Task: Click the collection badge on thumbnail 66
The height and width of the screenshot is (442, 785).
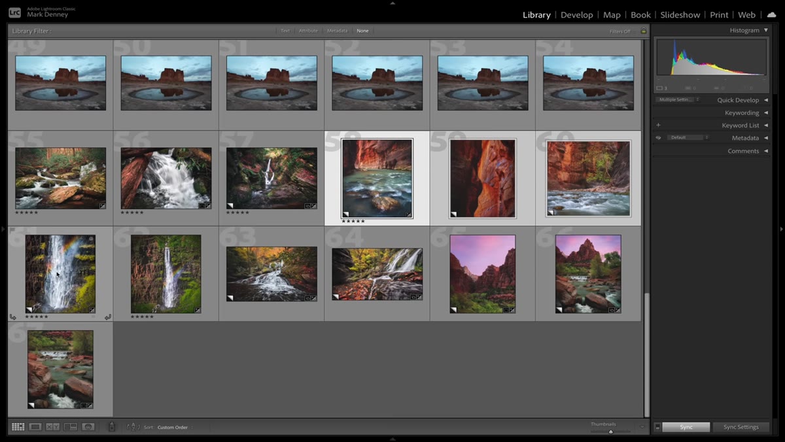Action: pos(611,310)
